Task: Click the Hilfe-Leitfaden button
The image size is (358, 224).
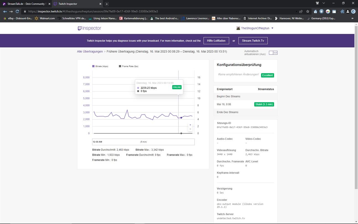Action: pos(216,41)
